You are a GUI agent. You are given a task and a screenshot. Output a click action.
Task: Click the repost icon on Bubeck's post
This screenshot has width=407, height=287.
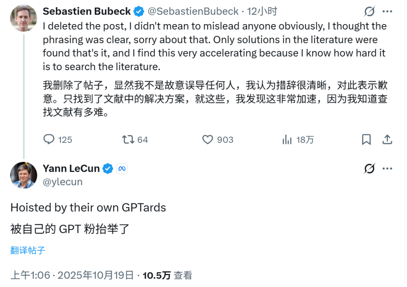[128, 139]
